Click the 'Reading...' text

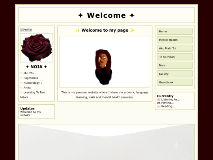(168, 106)
